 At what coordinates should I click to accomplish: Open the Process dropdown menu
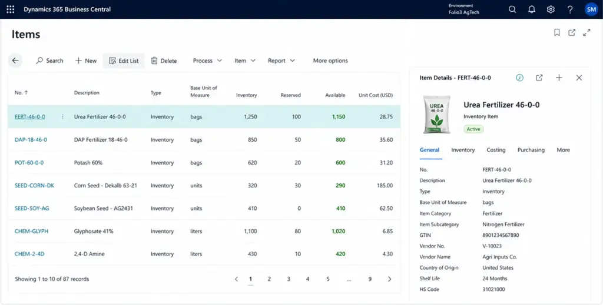(x=207, y=61)
